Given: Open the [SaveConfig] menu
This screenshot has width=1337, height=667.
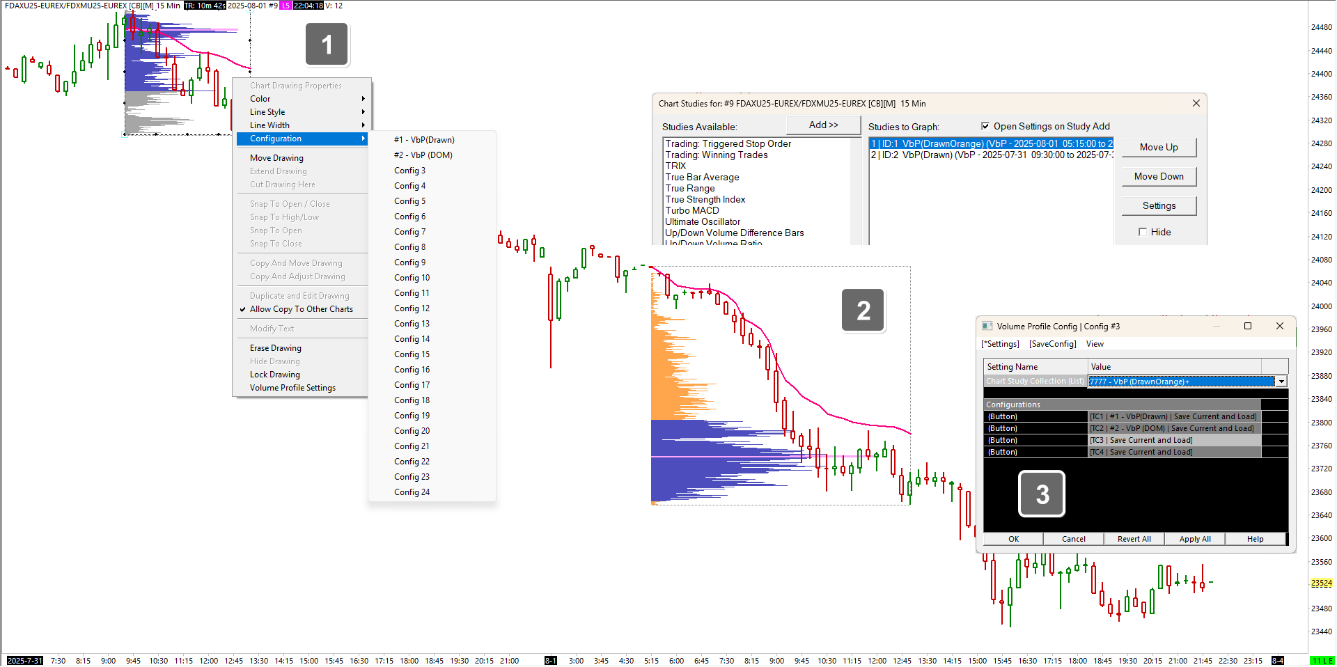Looking at the screenshot, I should pos(1052,344).
